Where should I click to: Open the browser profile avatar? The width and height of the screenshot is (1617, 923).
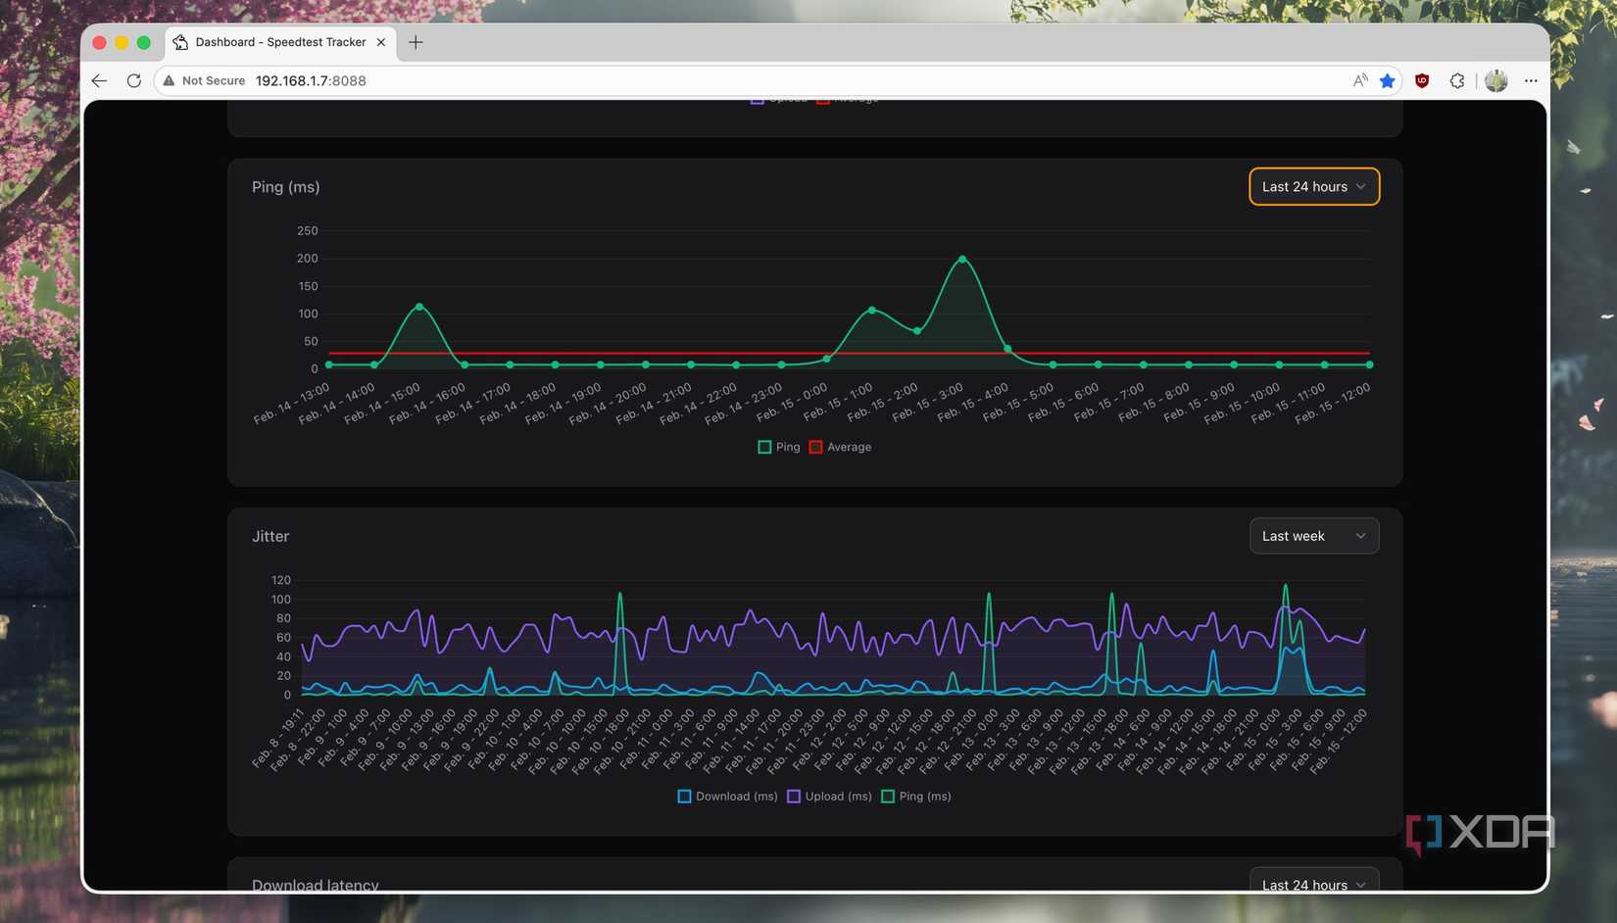click(1495, 80)
